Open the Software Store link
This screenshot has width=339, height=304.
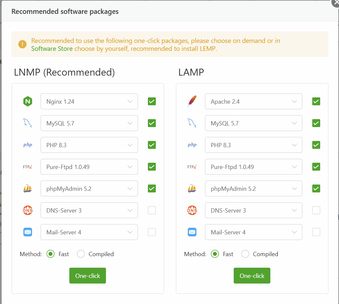(52, 49)
